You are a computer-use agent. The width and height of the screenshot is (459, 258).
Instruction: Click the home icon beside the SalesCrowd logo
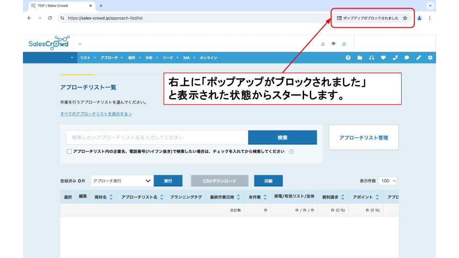(x=80, y=44)
